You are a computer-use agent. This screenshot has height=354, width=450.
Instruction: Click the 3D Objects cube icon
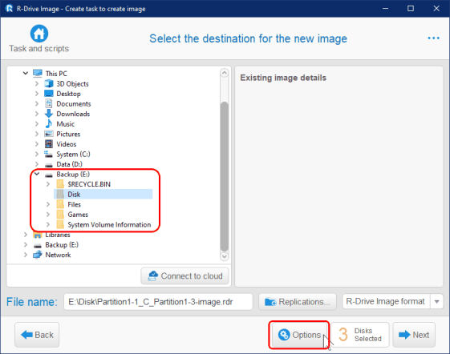pos(49,84)
